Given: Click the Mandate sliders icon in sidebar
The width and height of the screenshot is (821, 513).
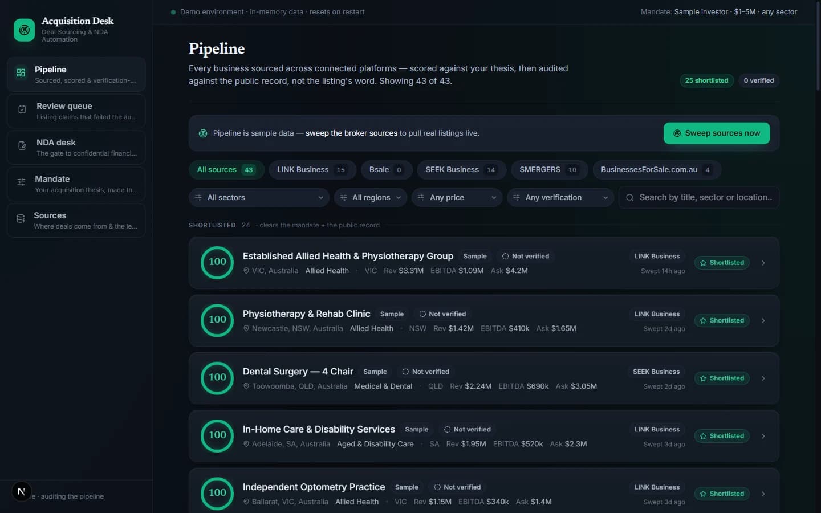Looking at the screenshot, I should pos(21,182).
